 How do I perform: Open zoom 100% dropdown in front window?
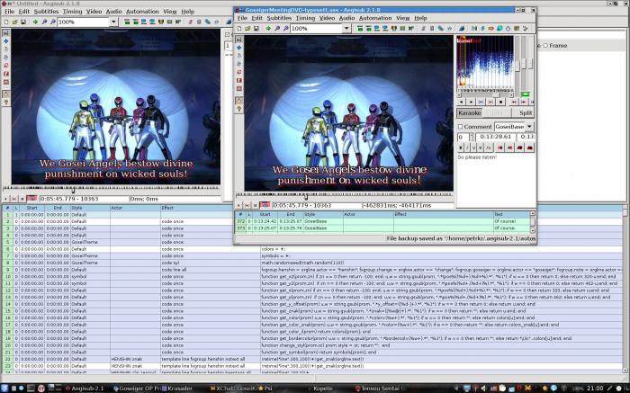(x=346, y=29)
